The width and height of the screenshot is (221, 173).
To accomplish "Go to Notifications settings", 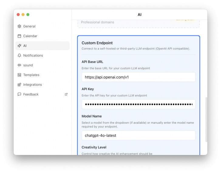I will [x=33, y=56].
